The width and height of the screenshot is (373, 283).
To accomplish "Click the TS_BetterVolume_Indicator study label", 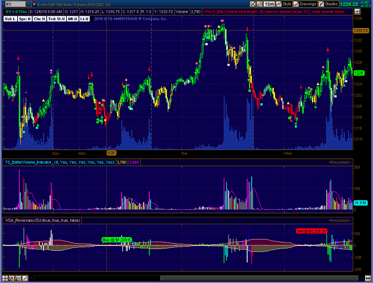I will [60, 163].
